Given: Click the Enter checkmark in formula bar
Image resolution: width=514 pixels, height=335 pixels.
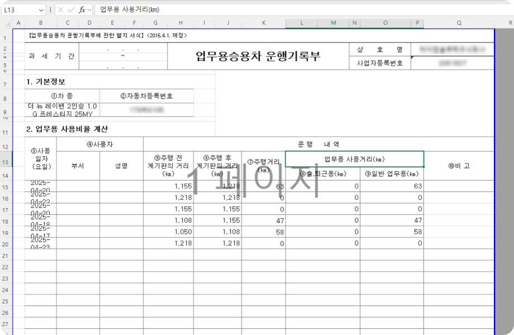Looking at the screenshot, I should coord(70,10).
